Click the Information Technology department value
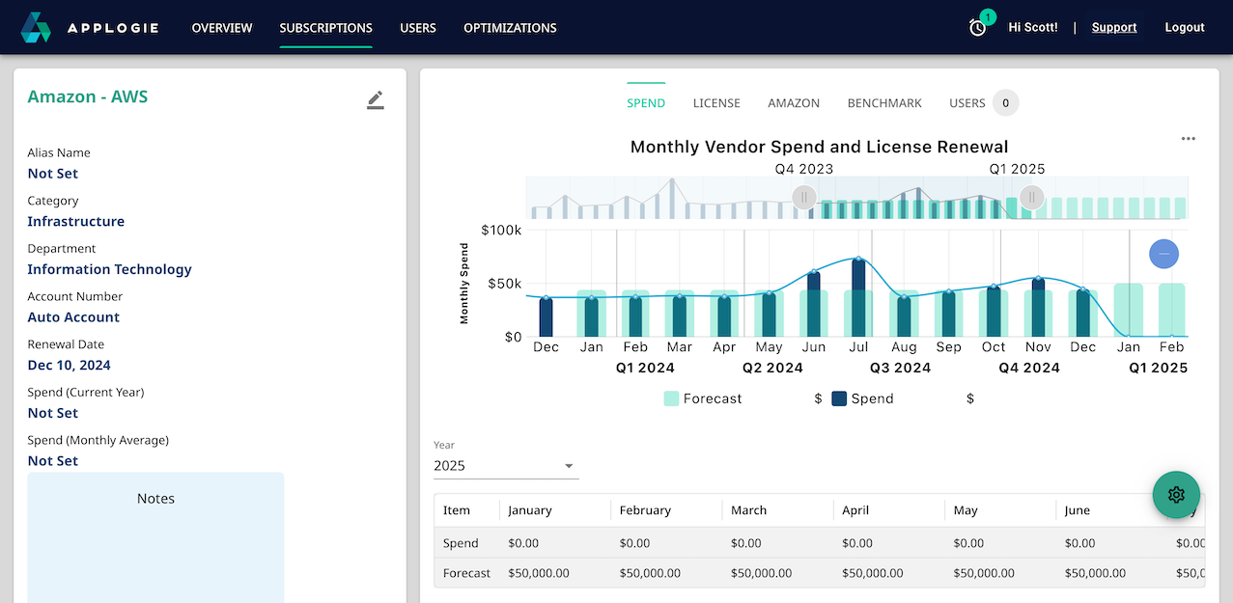This screenshot has width=1233, height=603. coord(110,269)
